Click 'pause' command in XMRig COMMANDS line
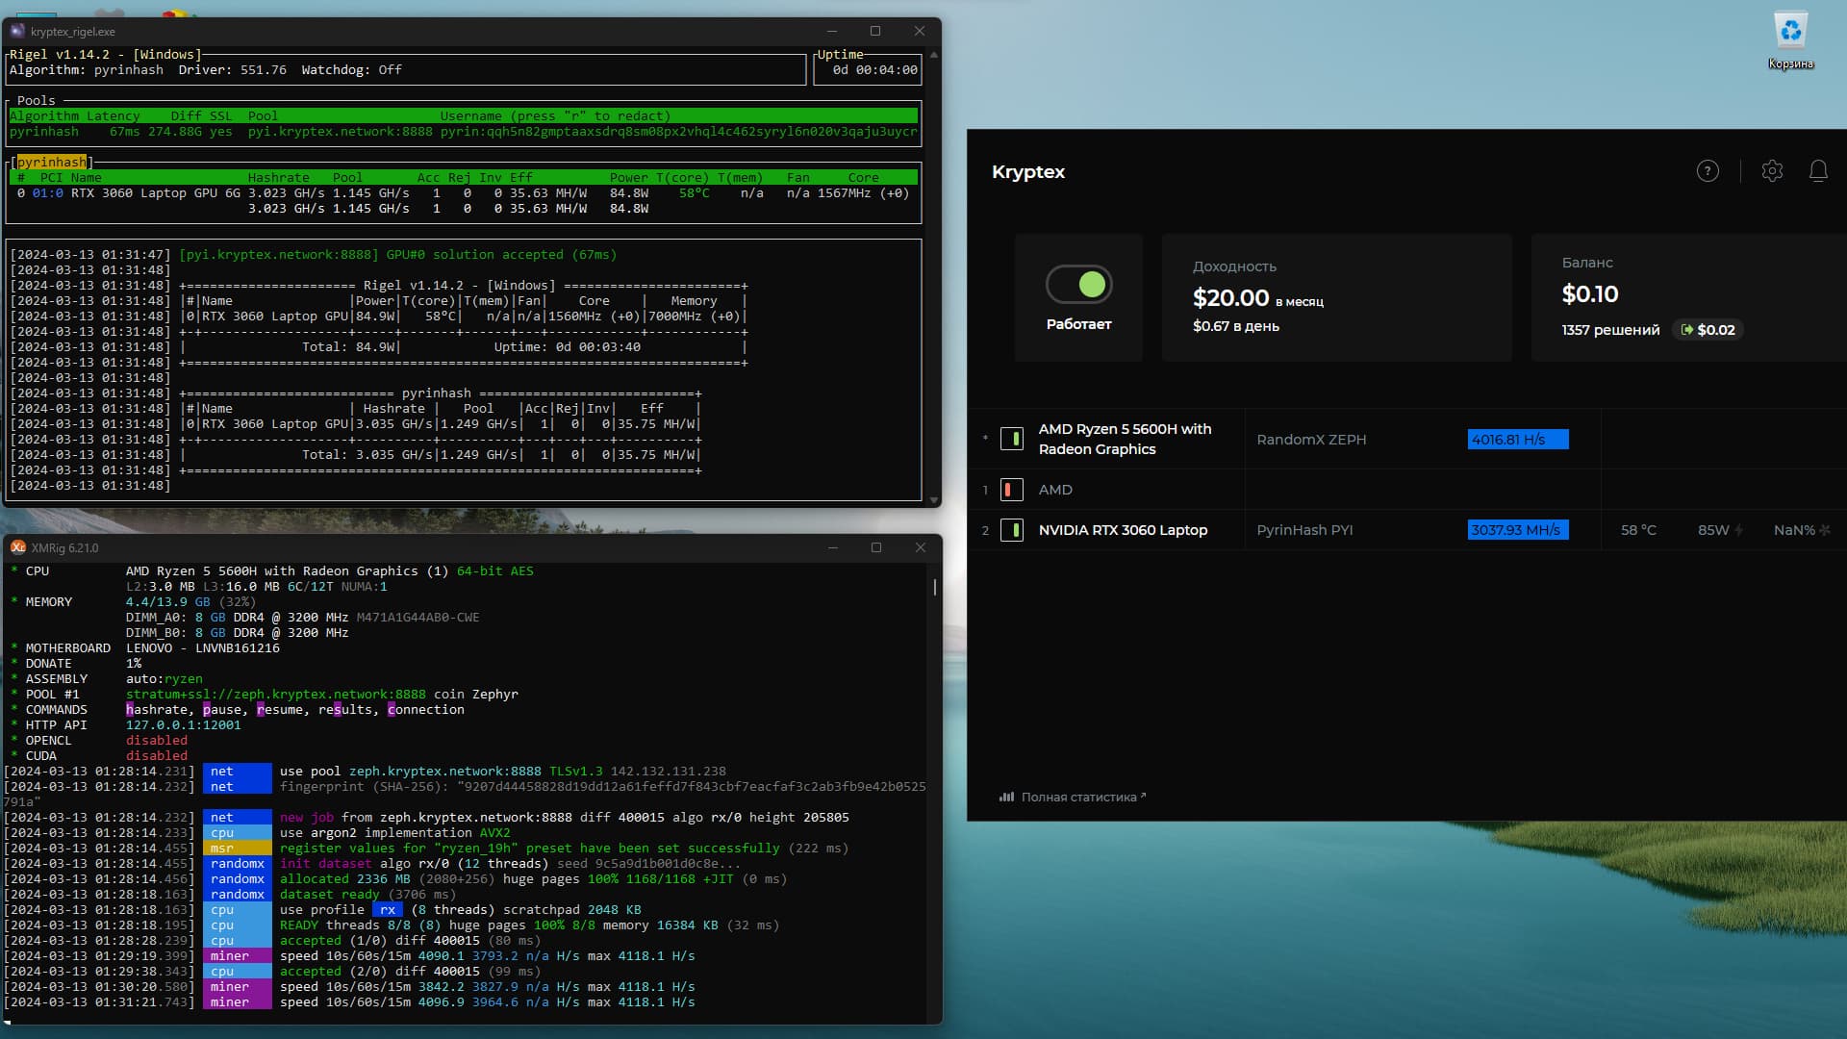This screenshot has height=1039, width=1847. coord(222,709)
